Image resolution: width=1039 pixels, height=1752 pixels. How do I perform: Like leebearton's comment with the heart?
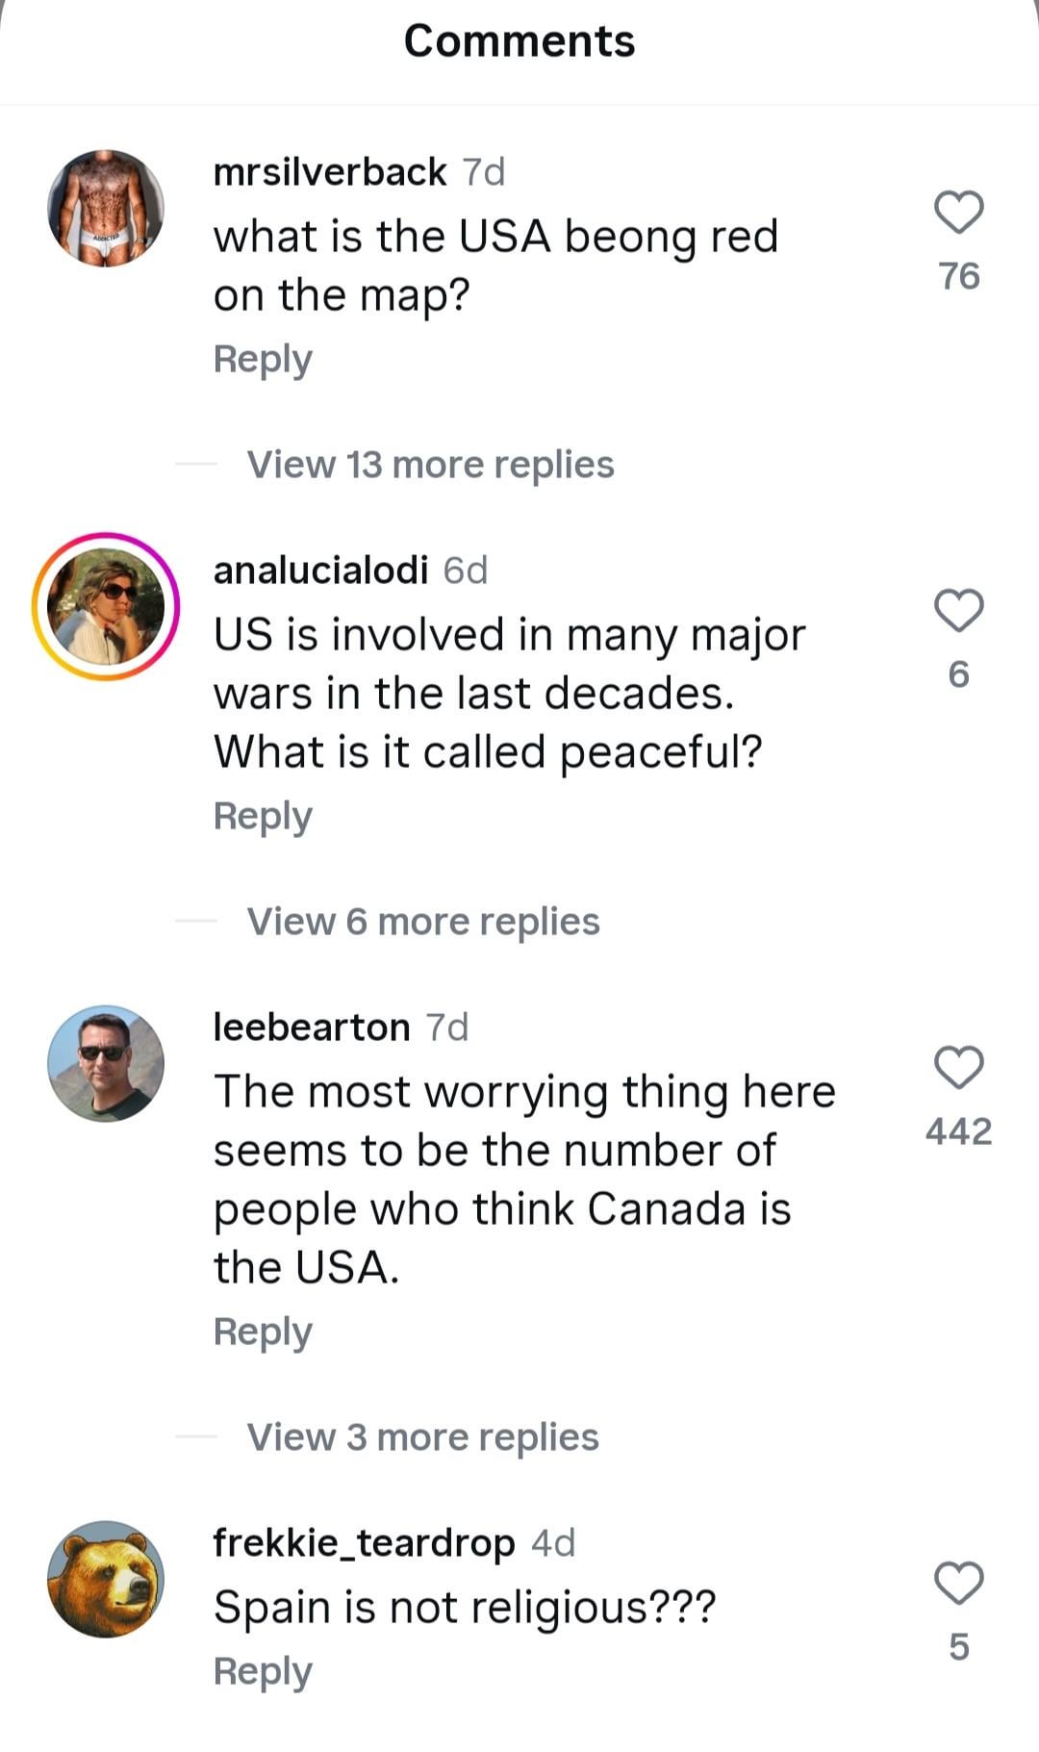[x=958, y=1068]
